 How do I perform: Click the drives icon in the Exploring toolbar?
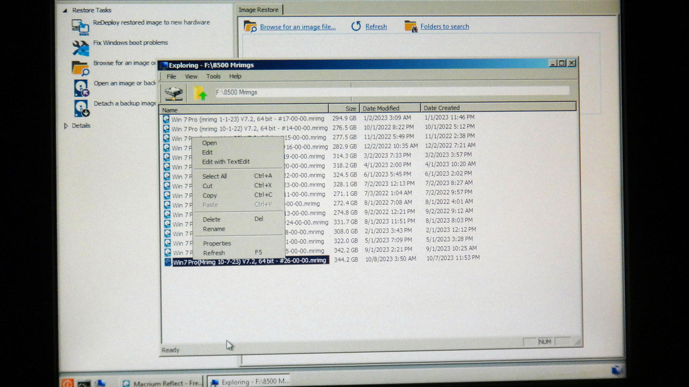point(174,93)
